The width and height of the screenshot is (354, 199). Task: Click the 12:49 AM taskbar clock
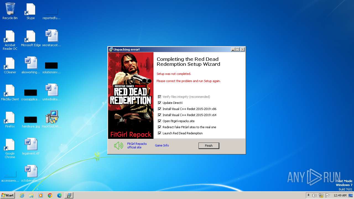(x=340, y=195)
